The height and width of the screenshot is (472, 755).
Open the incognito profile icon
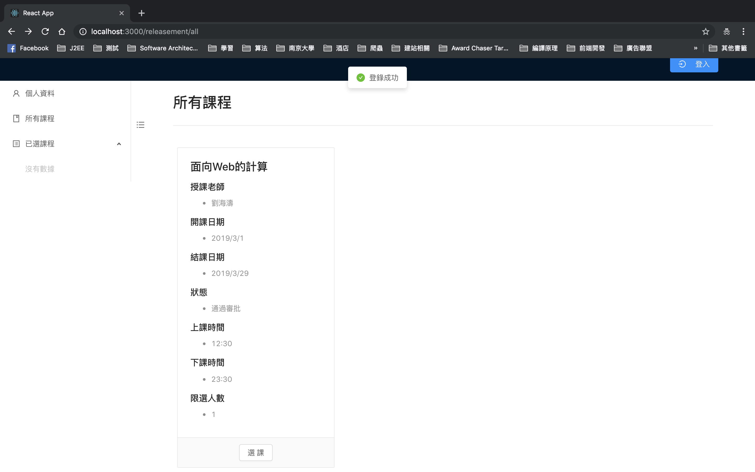(726, 31)
